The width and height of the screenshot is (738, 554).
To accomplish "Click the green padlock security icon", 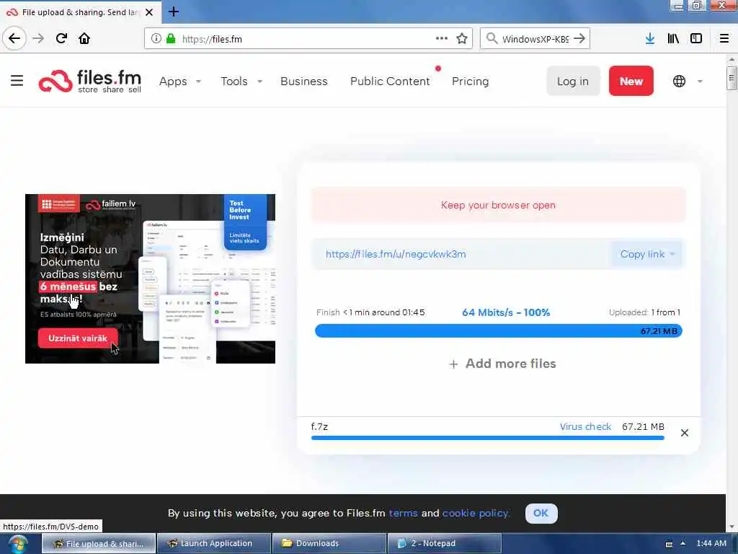I will pos(171,39).
